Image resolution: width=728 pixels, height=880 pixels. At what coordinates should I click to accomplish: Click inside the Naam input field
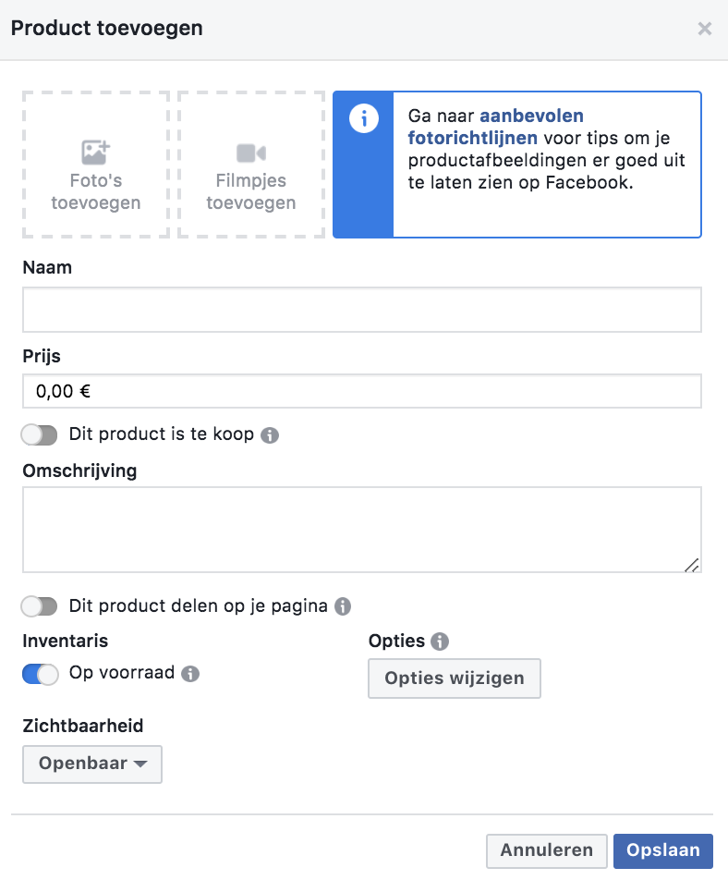click(360, 309)
